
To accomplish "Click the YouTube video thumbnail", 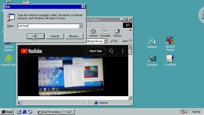I will tap(71, 76).
